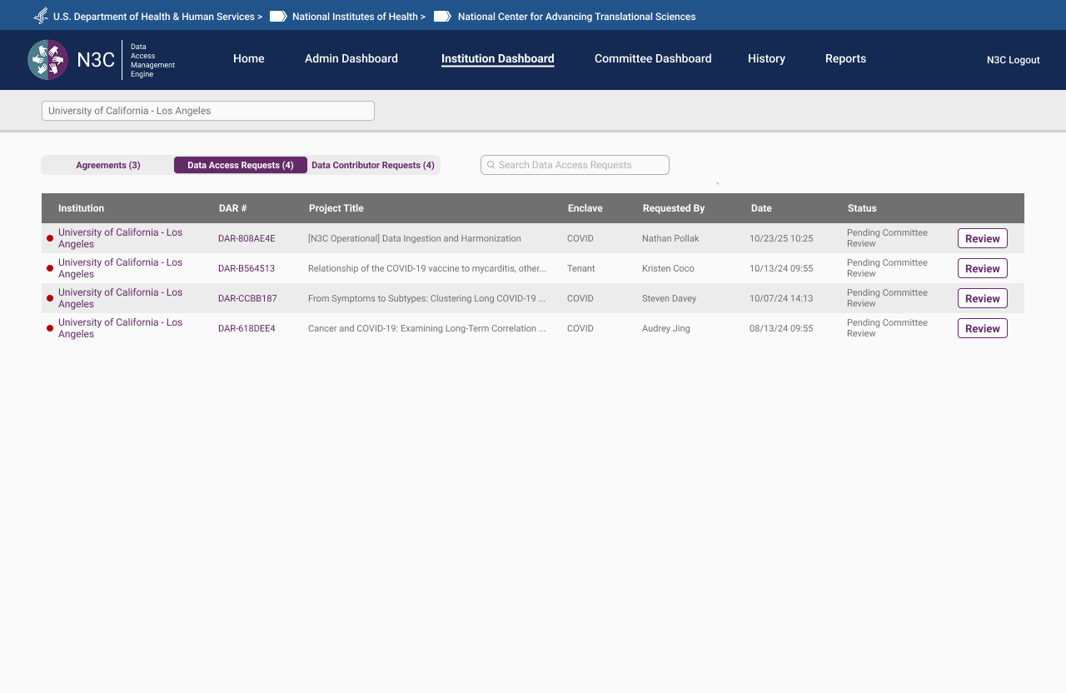This screenshot has width=1066, height=693.
Task: Click Review for DAR-808AE4E
Action: tap(982, 238)
